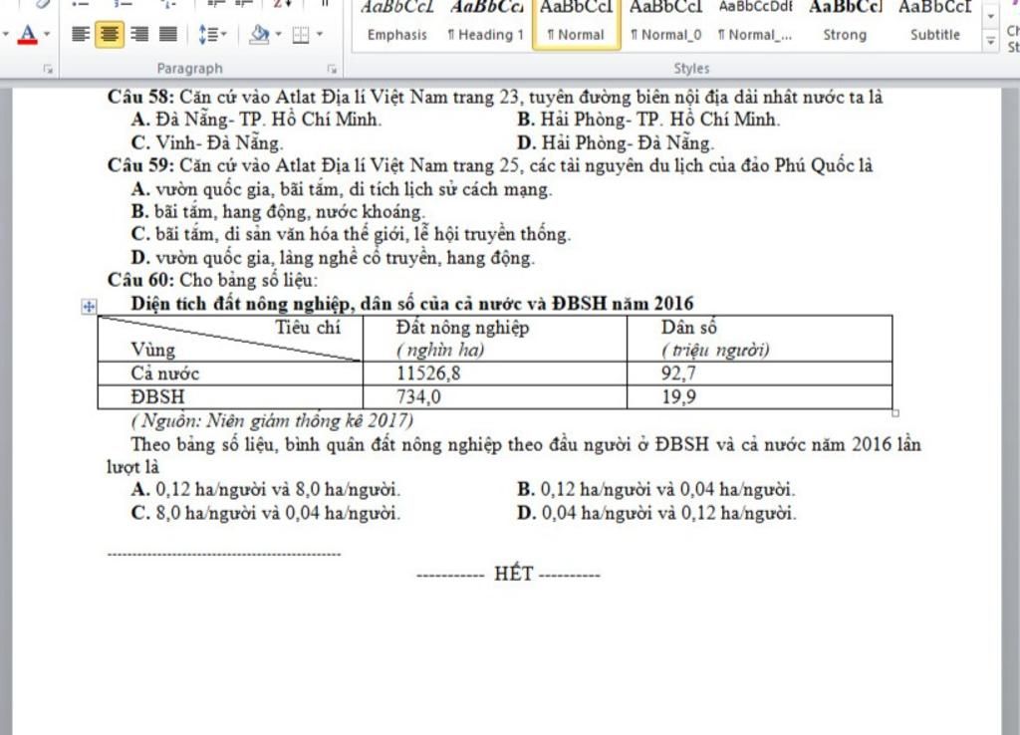Align text left in Paragraph group
The width and height of the screenshot is (1020, 735).
(81, 34)
